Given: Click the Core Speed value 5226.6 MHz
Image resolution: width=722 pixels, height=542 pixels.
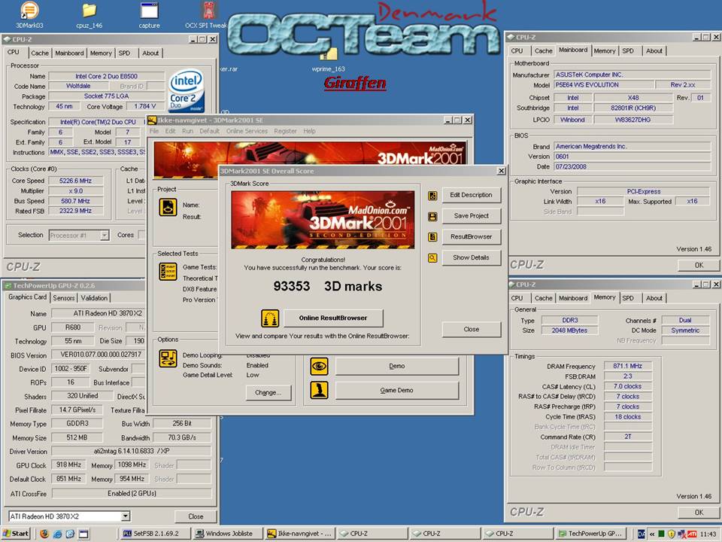Looking at the screenshot, I should click(x=75, y=181).
